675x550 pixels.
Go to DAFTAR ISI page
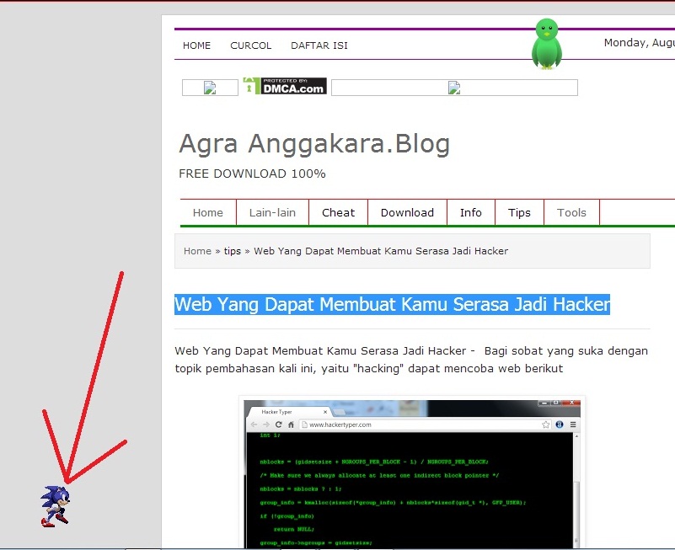click(x=319, y=45)
